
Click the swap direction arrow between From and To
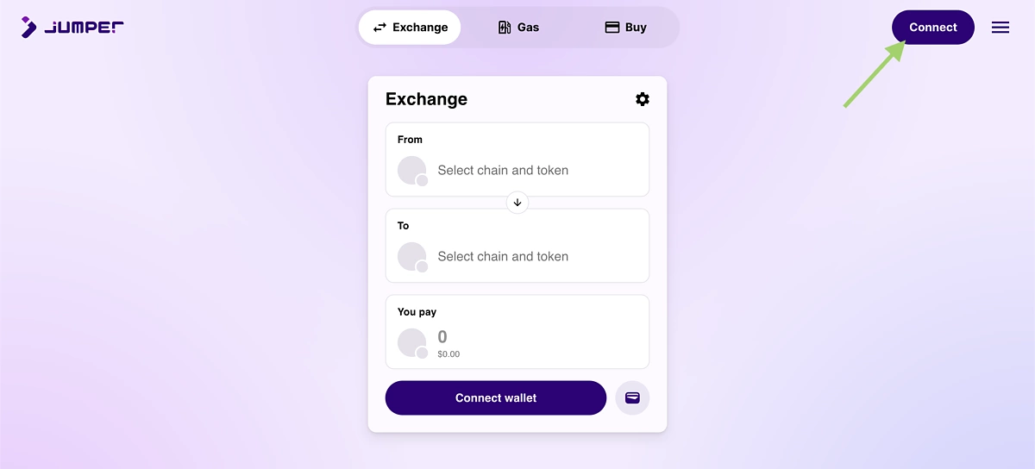pos(517,203)
